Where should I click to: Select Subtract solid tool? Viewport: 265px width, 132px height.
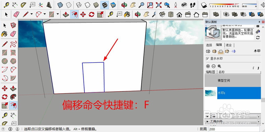pyautogui.click(x=243, y=14)
